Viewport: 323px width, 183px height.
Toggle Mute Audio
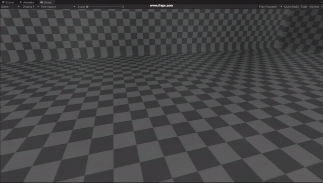tap(291, 7)
